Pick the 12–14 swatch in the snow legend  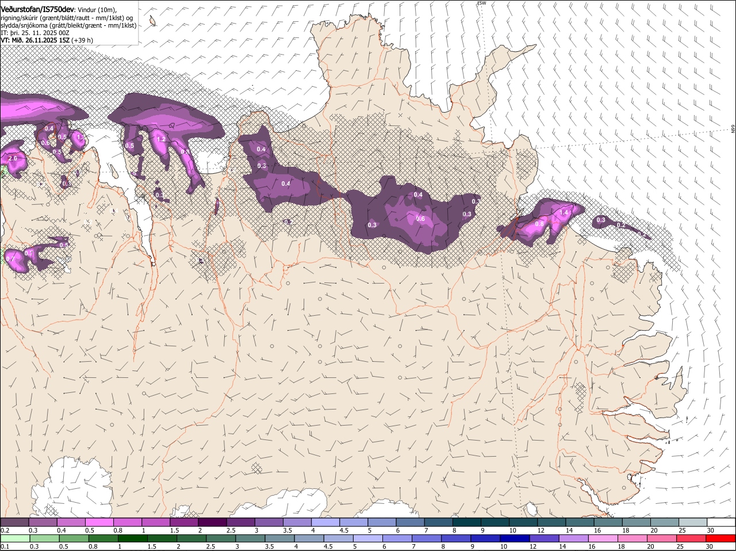point(551,522)
